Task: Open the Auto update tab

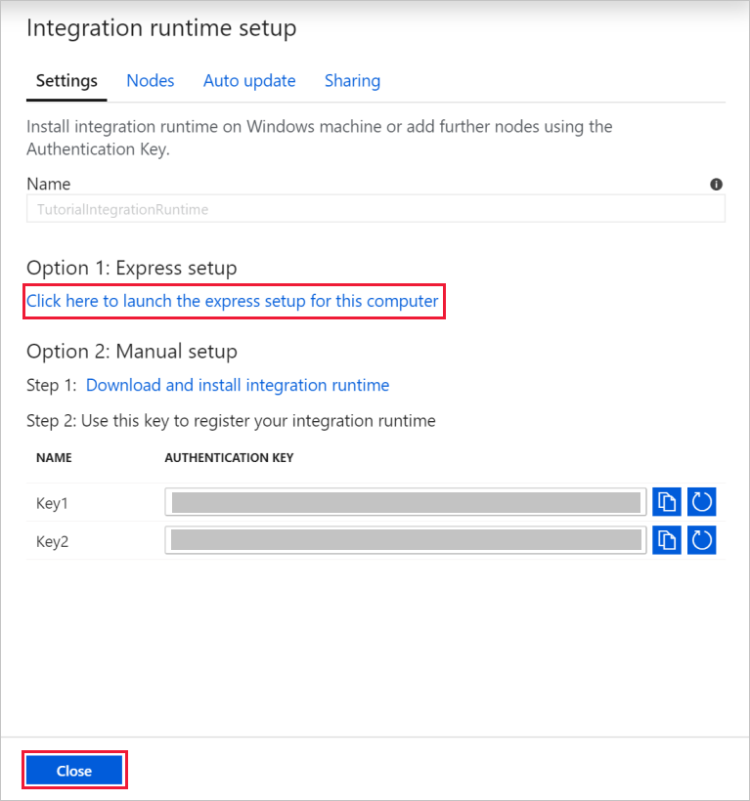Action: tap(249, 81)
